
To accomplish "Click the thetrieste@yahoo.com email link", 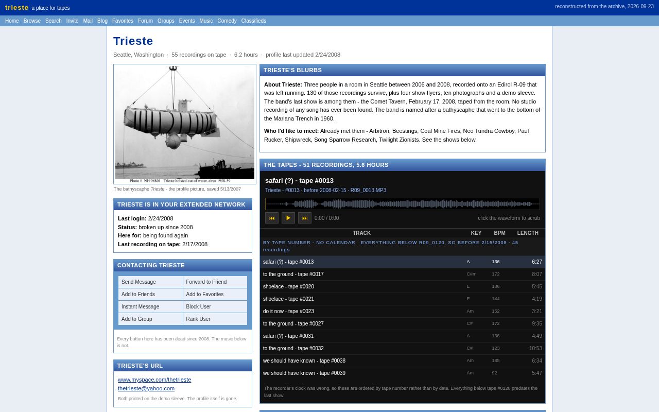I will coord(146,388).
